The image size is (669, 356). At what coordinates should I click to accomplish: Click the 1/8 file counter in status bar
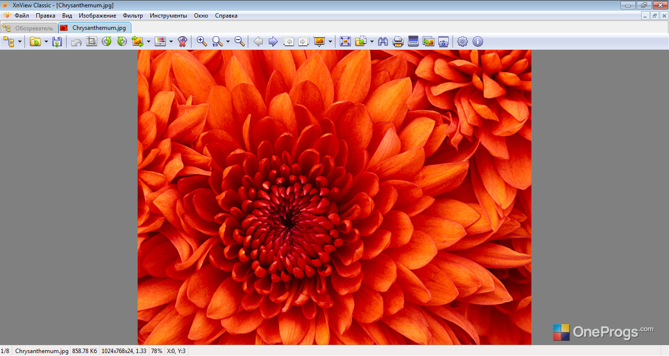click(x=5, y=351)
